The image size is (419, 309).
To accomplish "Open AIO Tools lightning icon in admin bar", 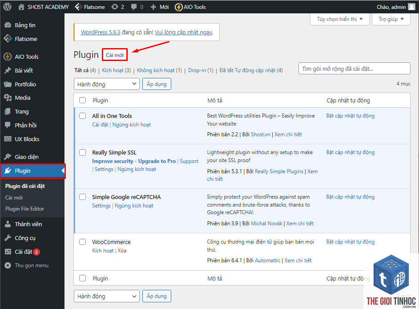I will click(178, 7).
